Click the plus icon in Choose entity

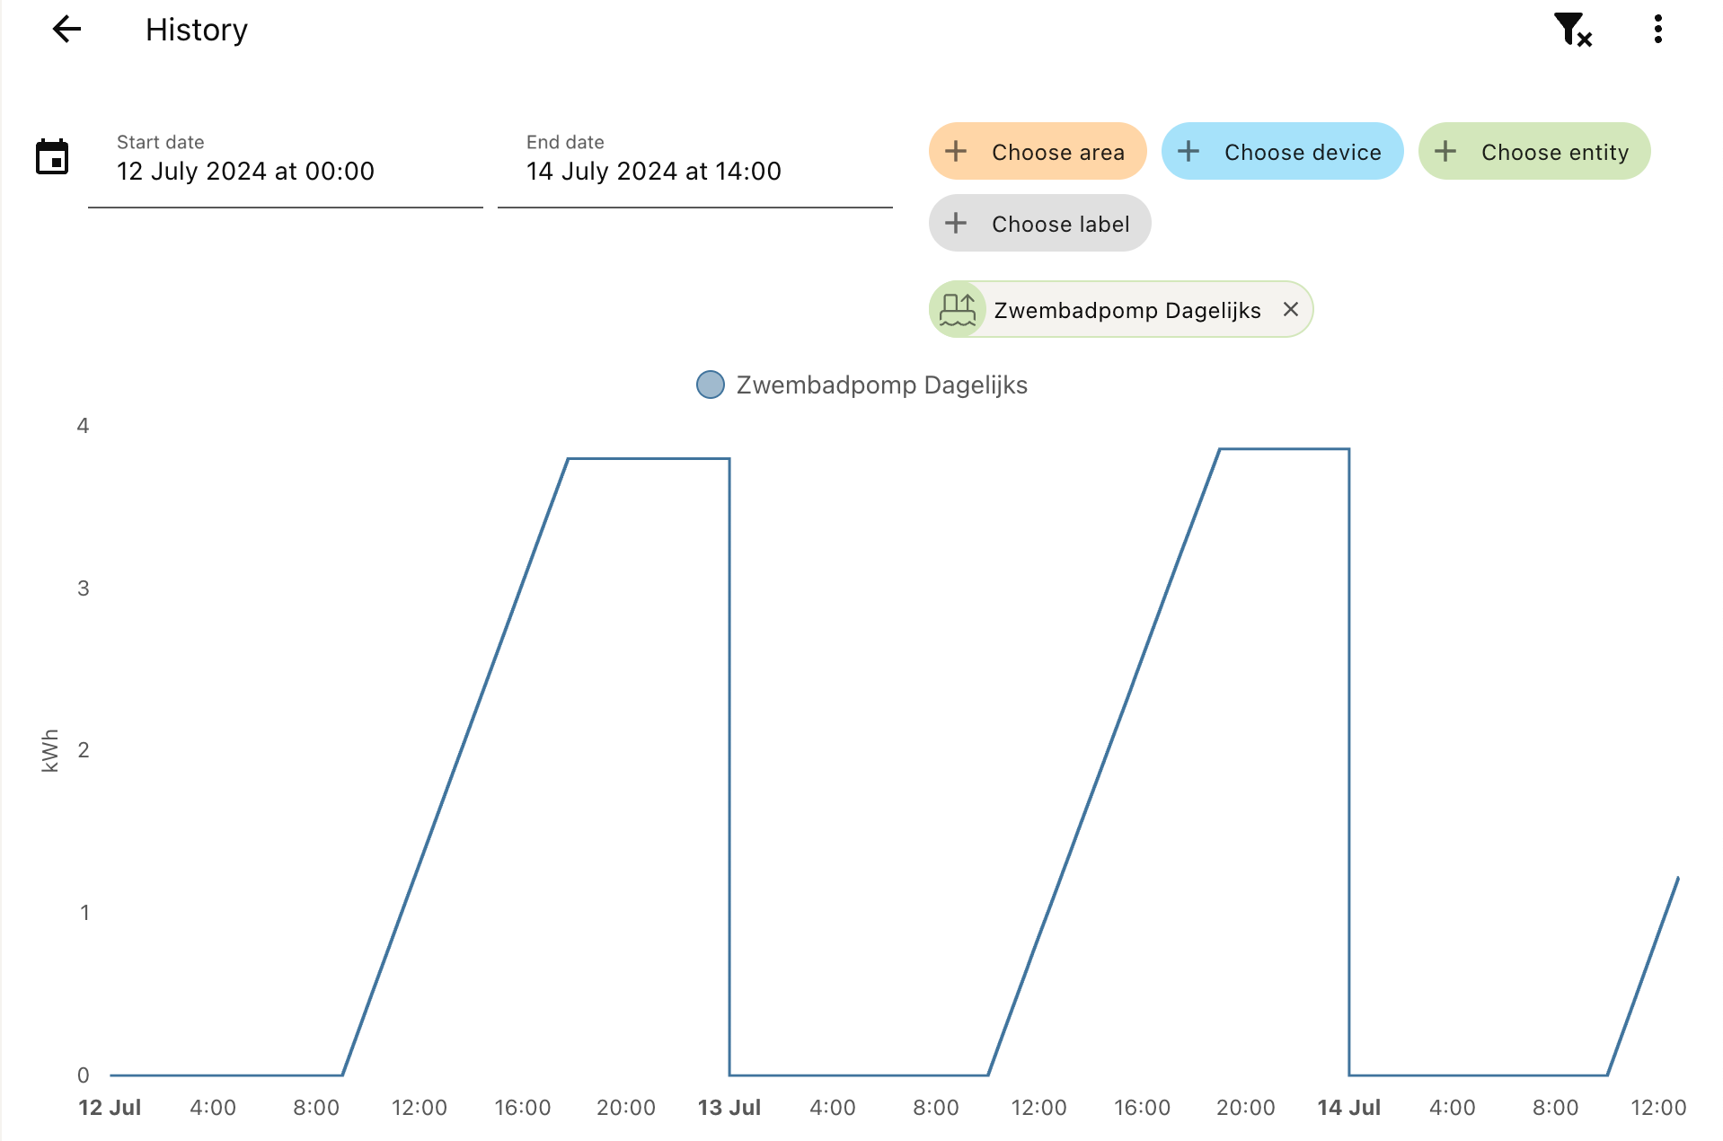(1445, 151)
